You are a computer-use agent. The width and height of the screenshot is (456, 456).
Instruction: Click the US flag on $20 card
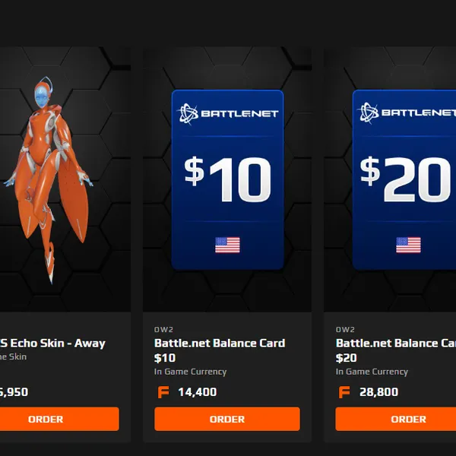coord(408,245)
